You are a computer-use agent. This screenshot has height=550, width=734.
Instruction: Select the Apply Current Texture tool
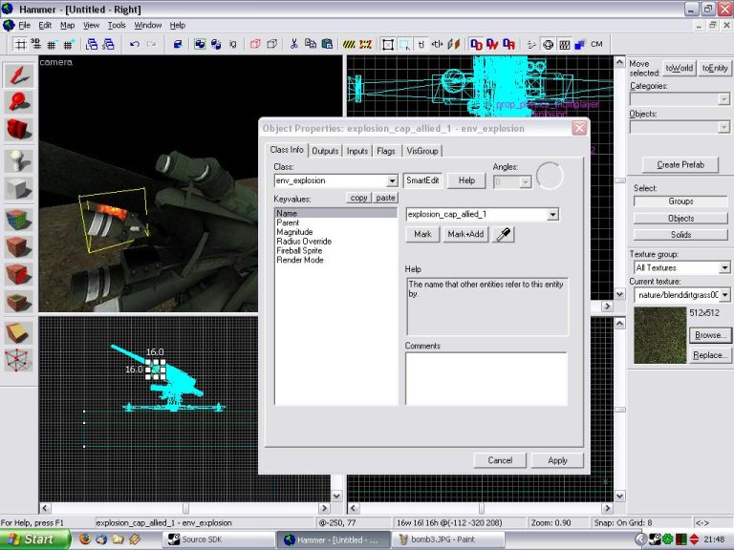(x=19, y=247)
